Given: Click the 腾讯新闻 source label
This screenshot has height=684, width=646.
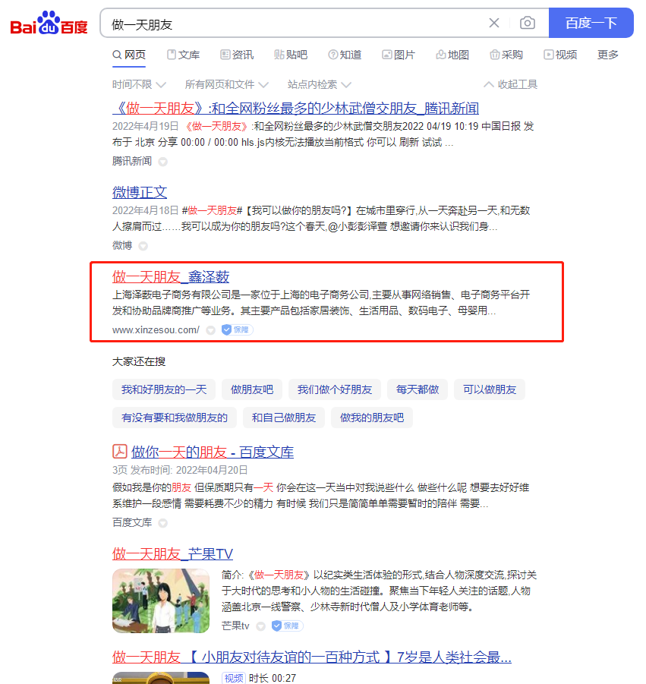Looking at the screenshot, I should point(132,162).
